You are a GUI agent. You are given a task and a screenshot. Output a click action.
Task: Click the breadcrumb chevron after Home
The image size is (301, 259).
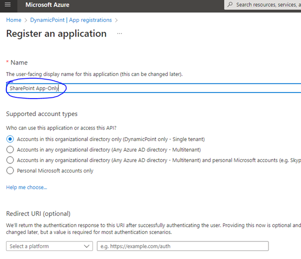[x=25, y=20]
